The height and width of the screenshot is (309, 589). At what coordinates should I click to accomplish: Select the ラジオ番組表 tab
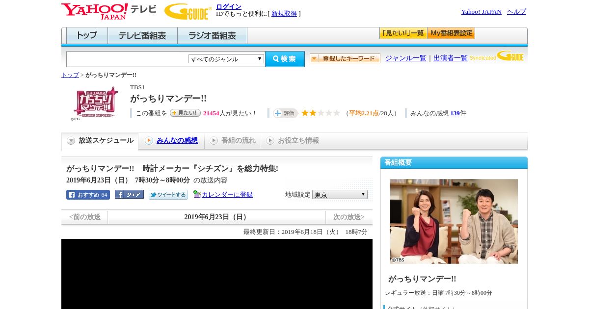coord(212,36)
